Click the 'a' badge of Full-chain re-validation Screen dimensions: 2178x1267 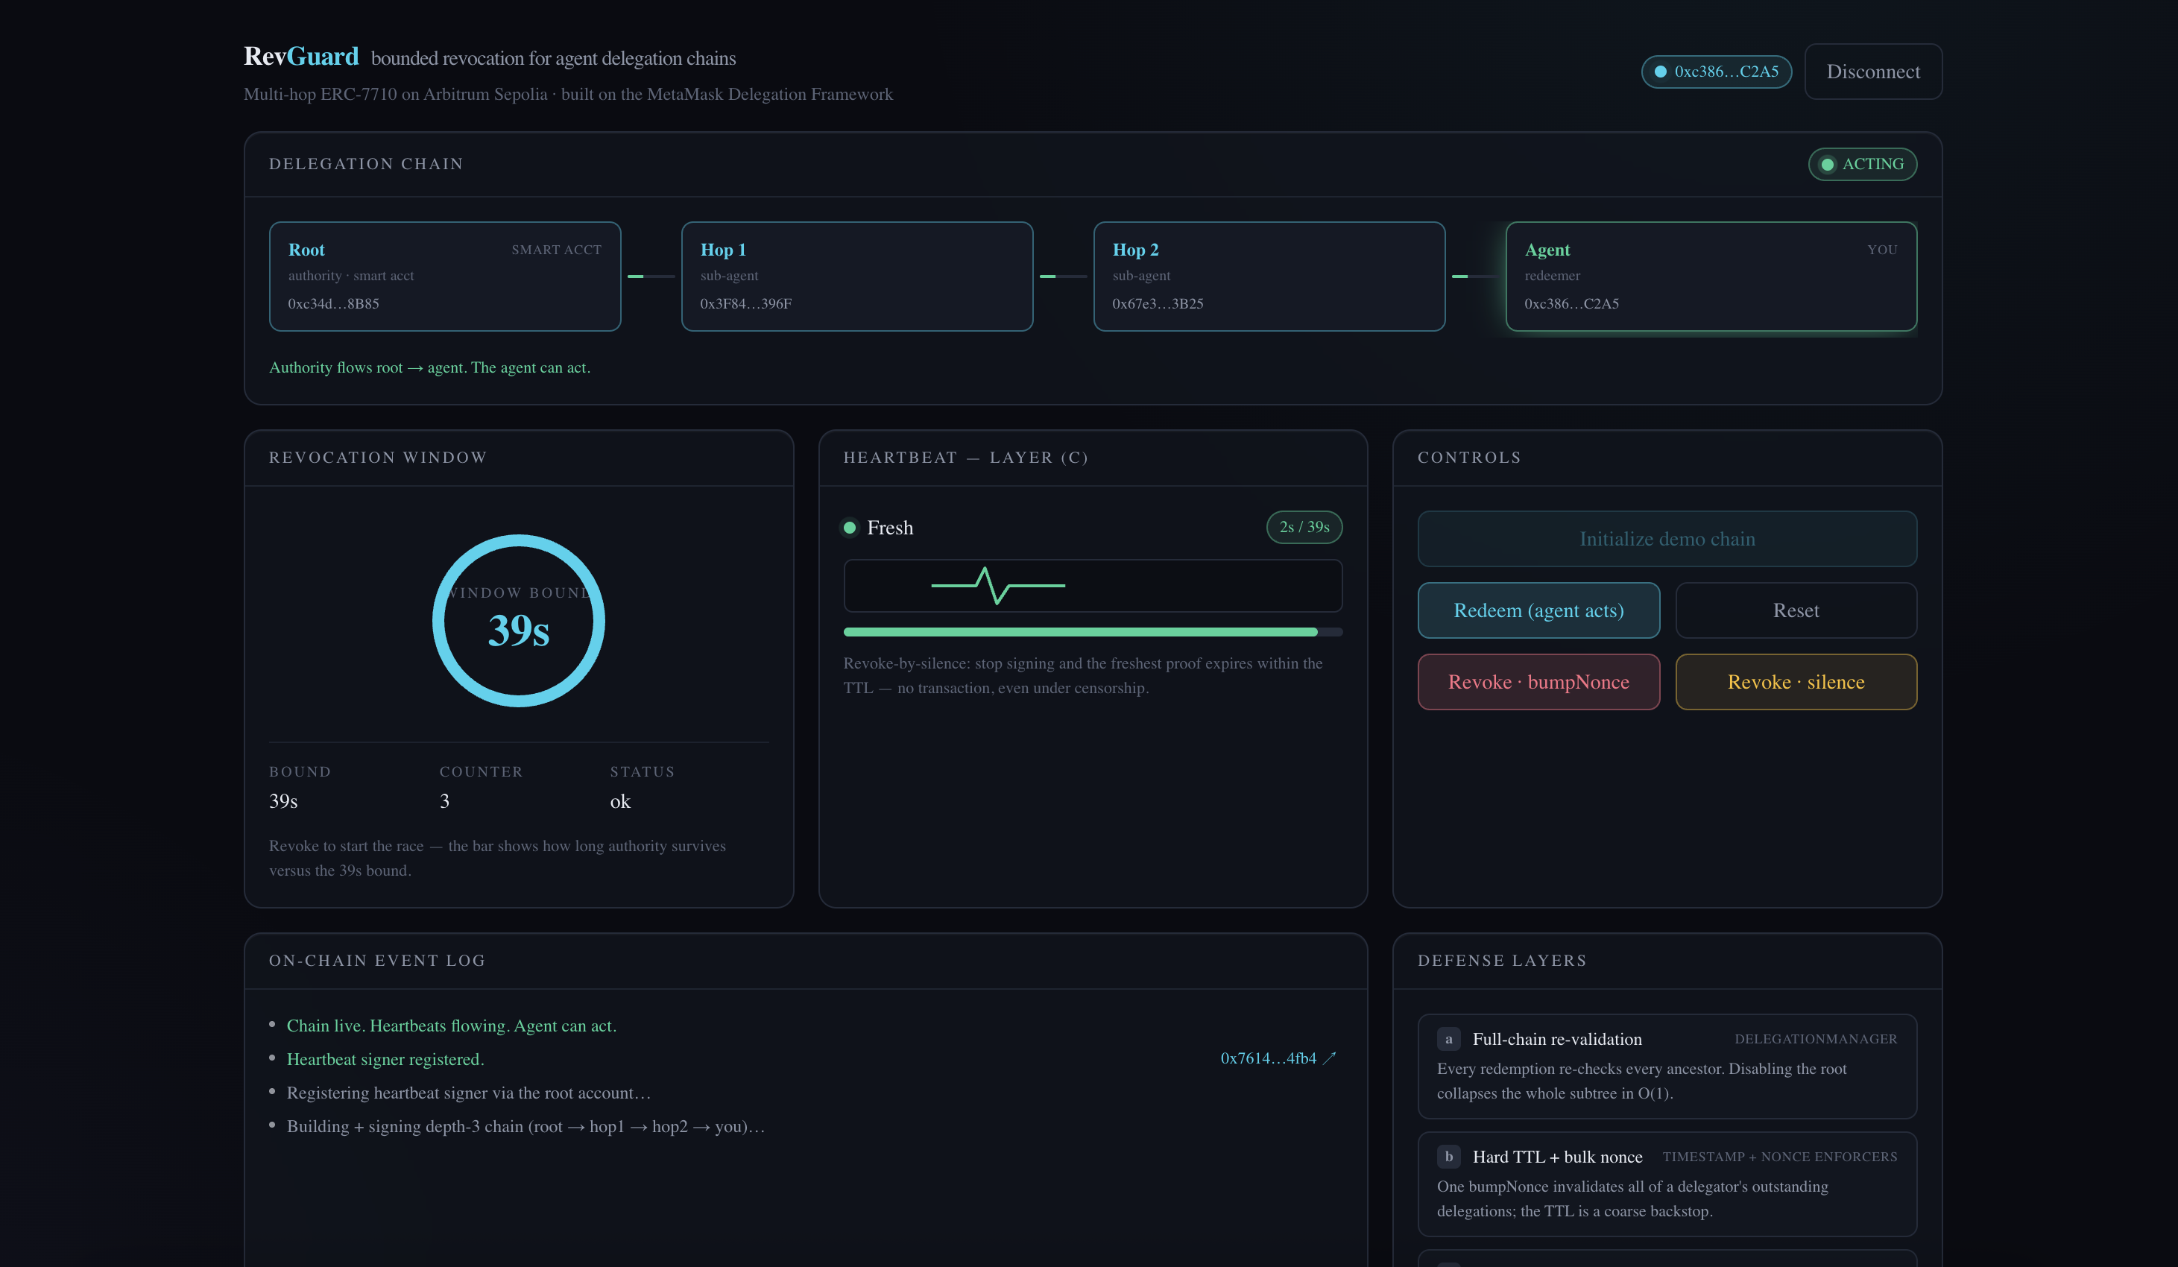[x=1448, y=1039]
